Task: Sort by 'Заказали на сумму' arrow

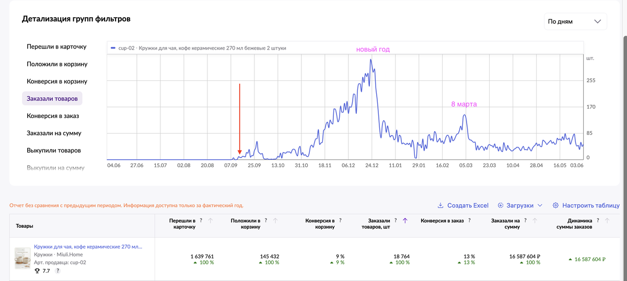Action: (535, 220)
